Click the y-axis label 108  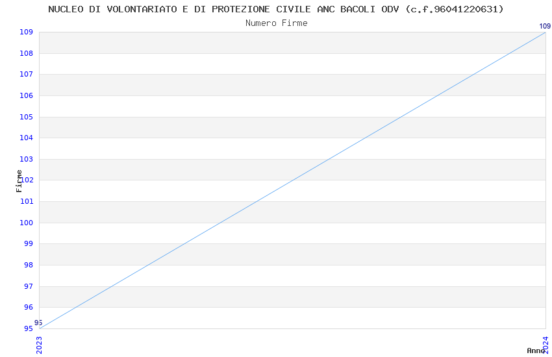click(x=27, y=53)
